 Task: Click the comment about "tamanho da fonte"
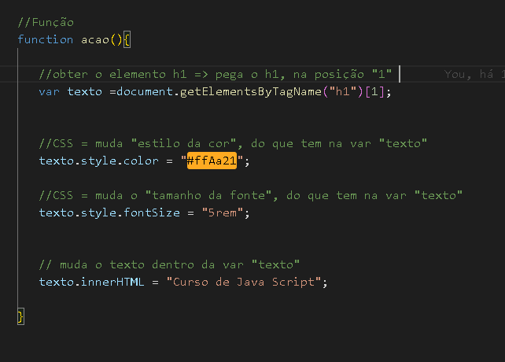tap(251, 195)
